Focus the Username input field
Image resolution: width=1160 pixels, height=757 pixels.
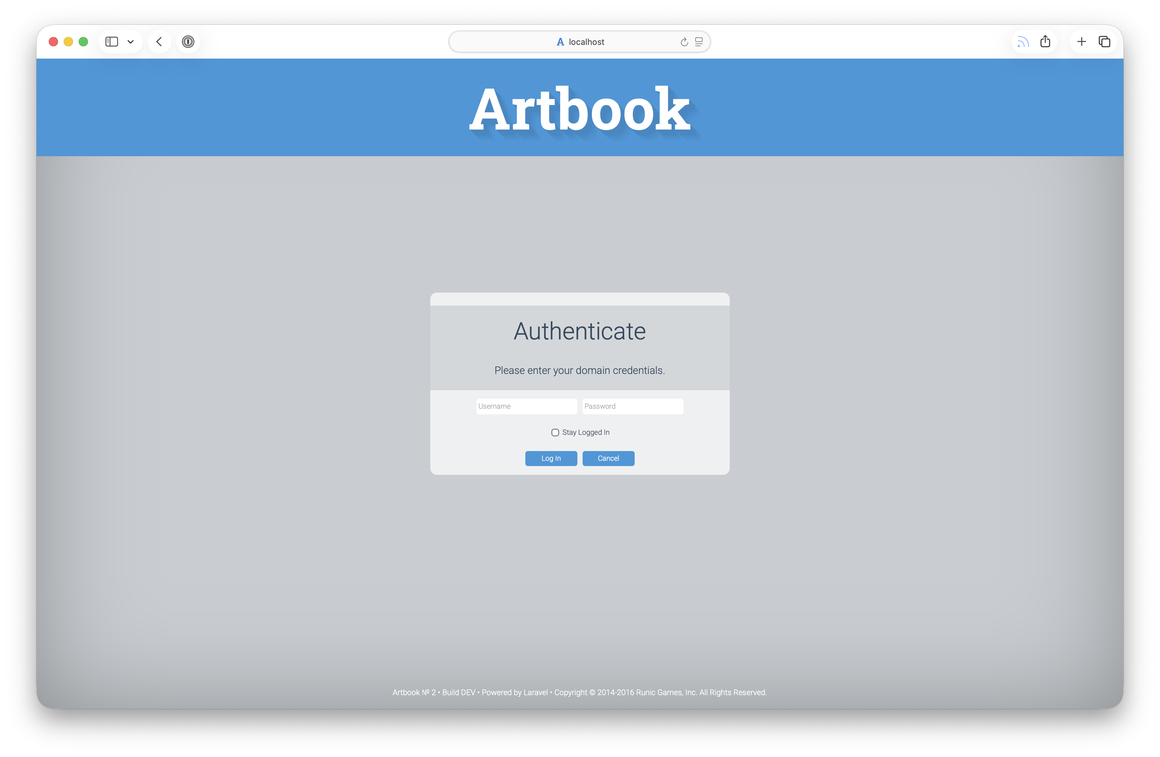(x=526, y=406)
